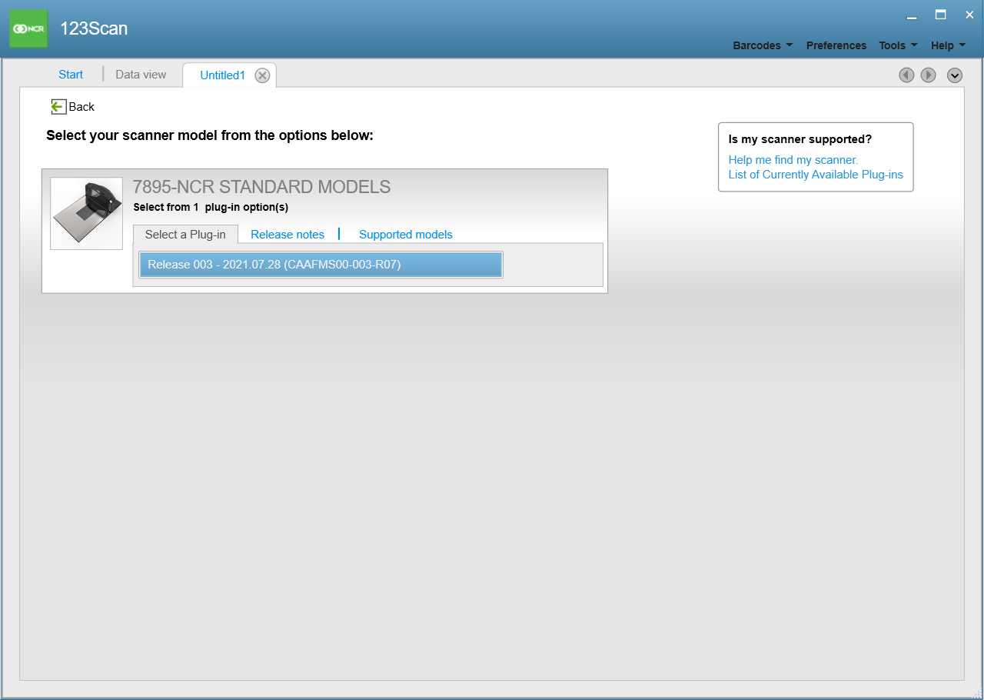Select Release 003 - 2021.07.28 plug-in
The image size is (984, 700).
321,265
